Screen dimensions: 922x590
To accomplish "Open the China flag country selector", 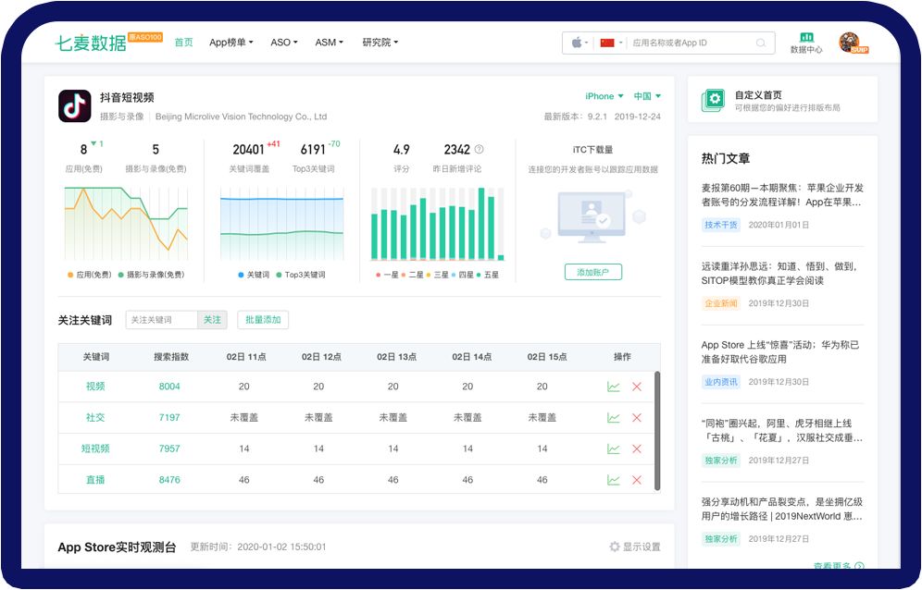I will (611, 43).
